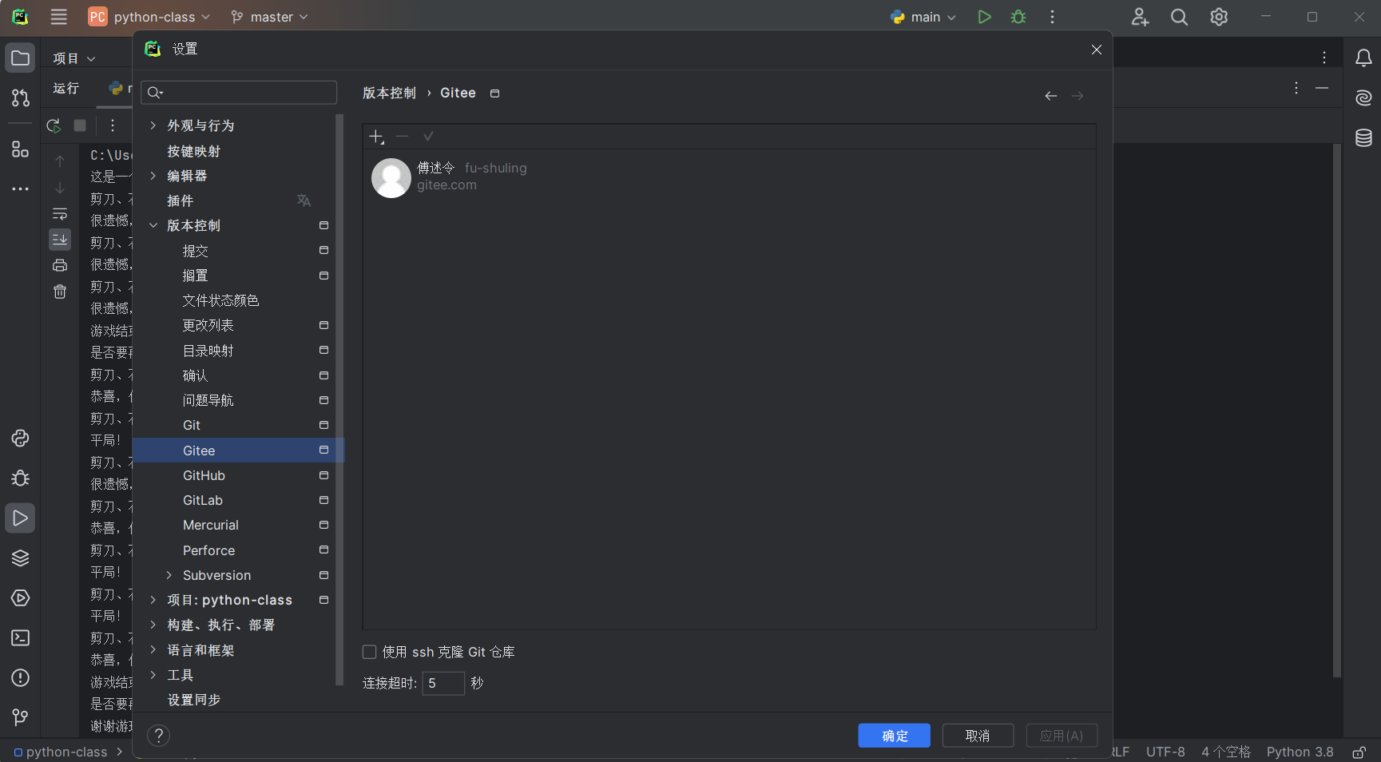
Task: Show more tool windows ellipsis in left sidebar
Action: click(x=21, y=189)
